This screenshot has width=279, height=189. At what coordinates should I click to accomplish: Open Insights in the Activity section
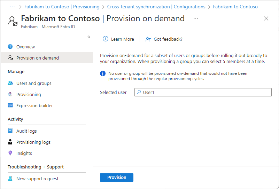point(24,153)
